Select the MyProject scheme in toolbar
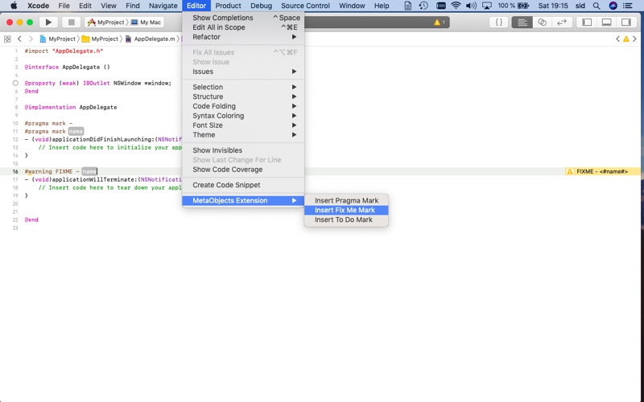The height and width of the screenshot is (402, 644). coord(106,23)
